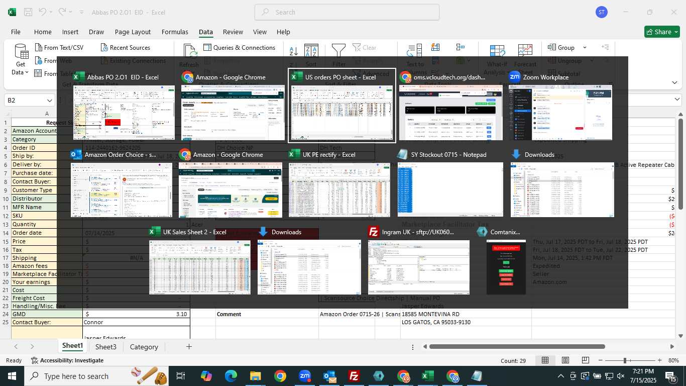Viewport: 686px width, 386px height.
Task: Click the Redo arrow icon
Action: tap(62, 12)
